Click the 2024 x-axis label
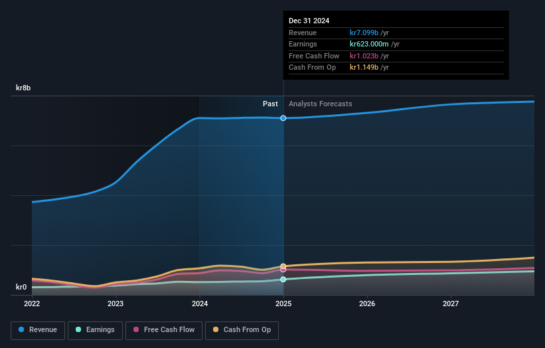Screen dimensions: 545x348 click(200, 304)
